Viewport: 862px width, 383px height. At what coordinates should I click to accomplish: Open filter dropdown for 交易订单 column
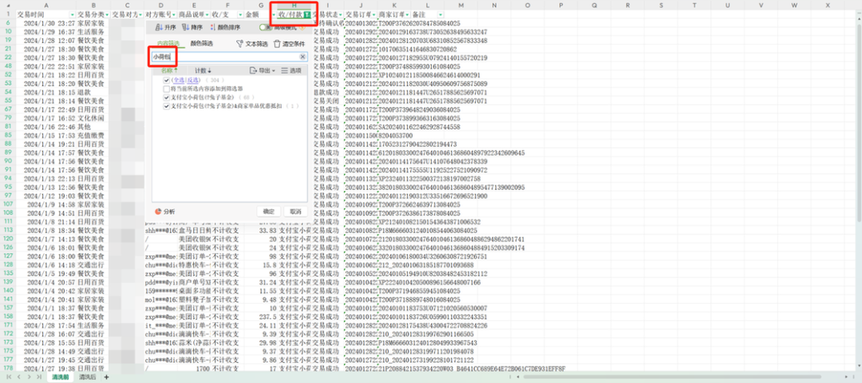click(374, 14)
